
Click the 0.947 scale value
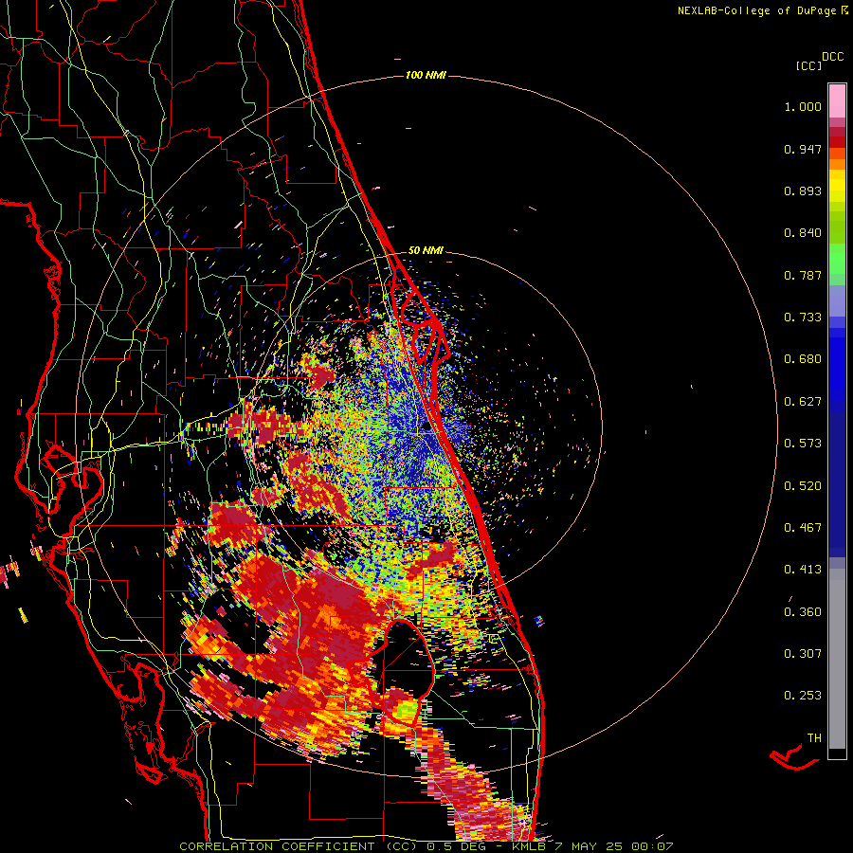click(x=803, y=149)
